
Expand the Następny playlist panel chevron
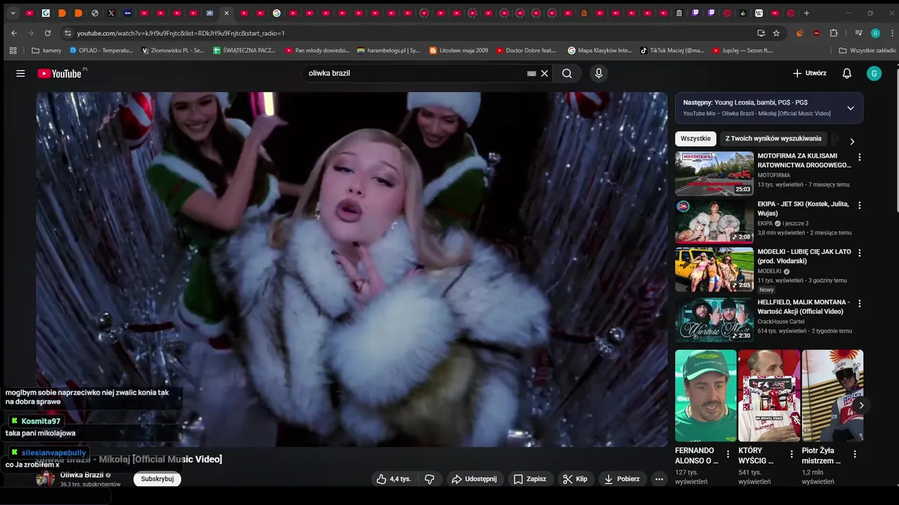851,108
